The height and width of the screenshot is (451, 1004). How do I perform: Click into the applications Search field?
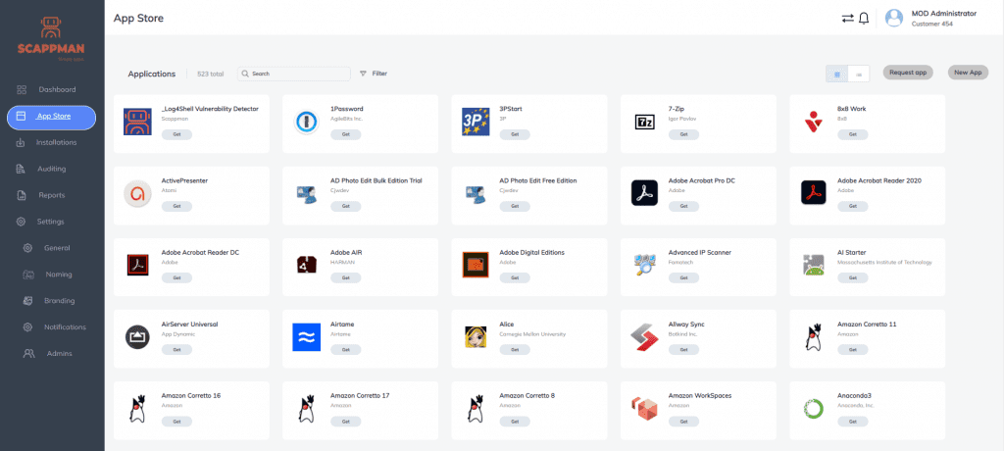tap(294, 74)
